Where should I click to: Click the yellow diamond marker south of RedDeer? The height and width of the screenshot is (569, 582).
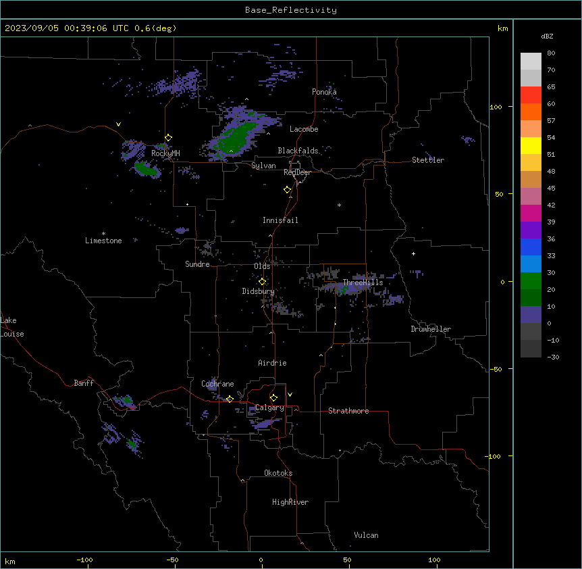[x=287, y=190]
